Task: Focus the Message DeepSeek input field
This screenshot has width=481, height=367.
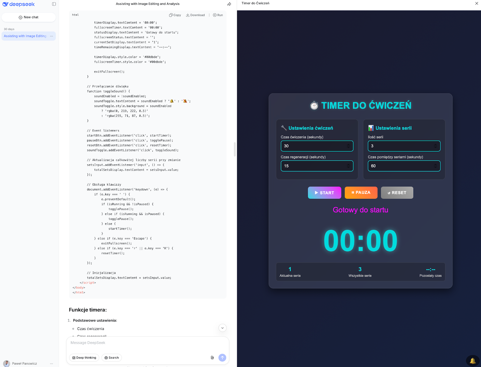Action: 147,343
